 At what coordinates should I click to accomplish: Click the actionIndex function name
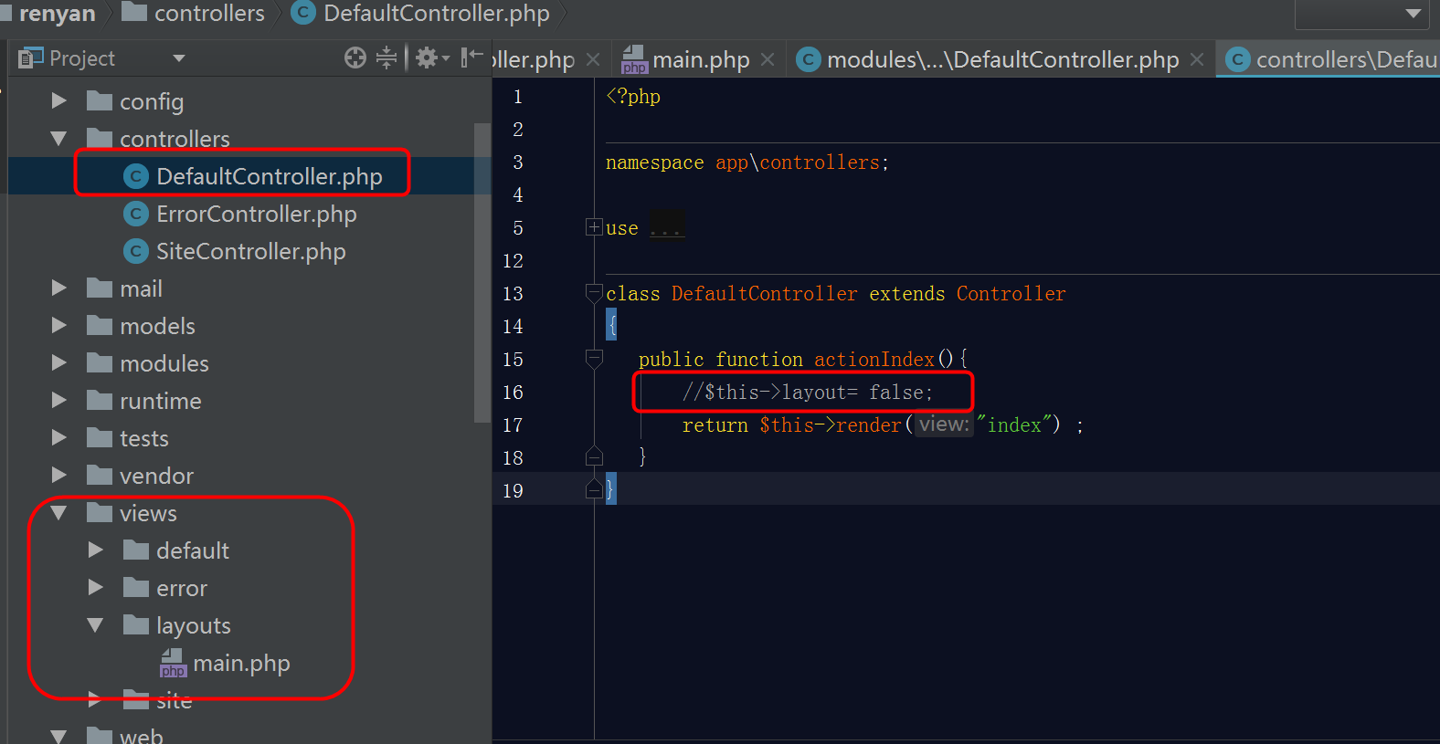(874, 359)
